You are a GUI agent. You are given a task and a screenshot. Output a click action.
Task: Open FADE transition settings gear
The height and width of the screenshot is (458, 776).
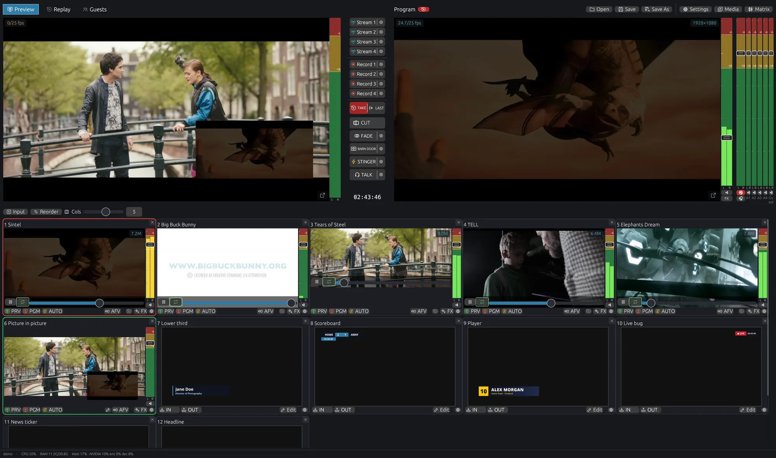coord(381,136)
